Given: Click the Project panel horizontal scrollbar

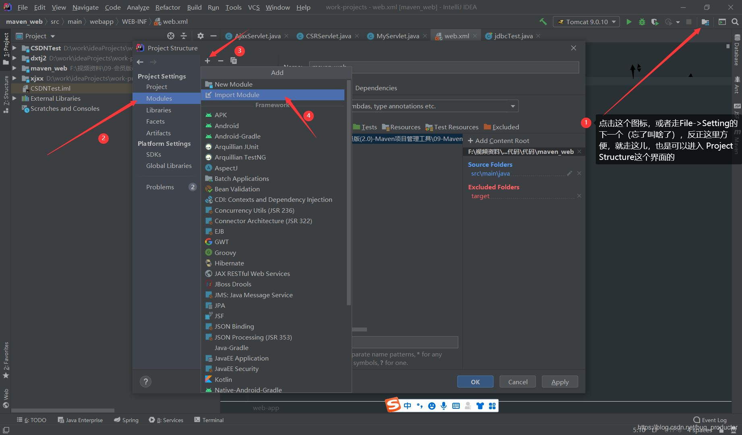Looking at the screenshot, I should 63,411.
